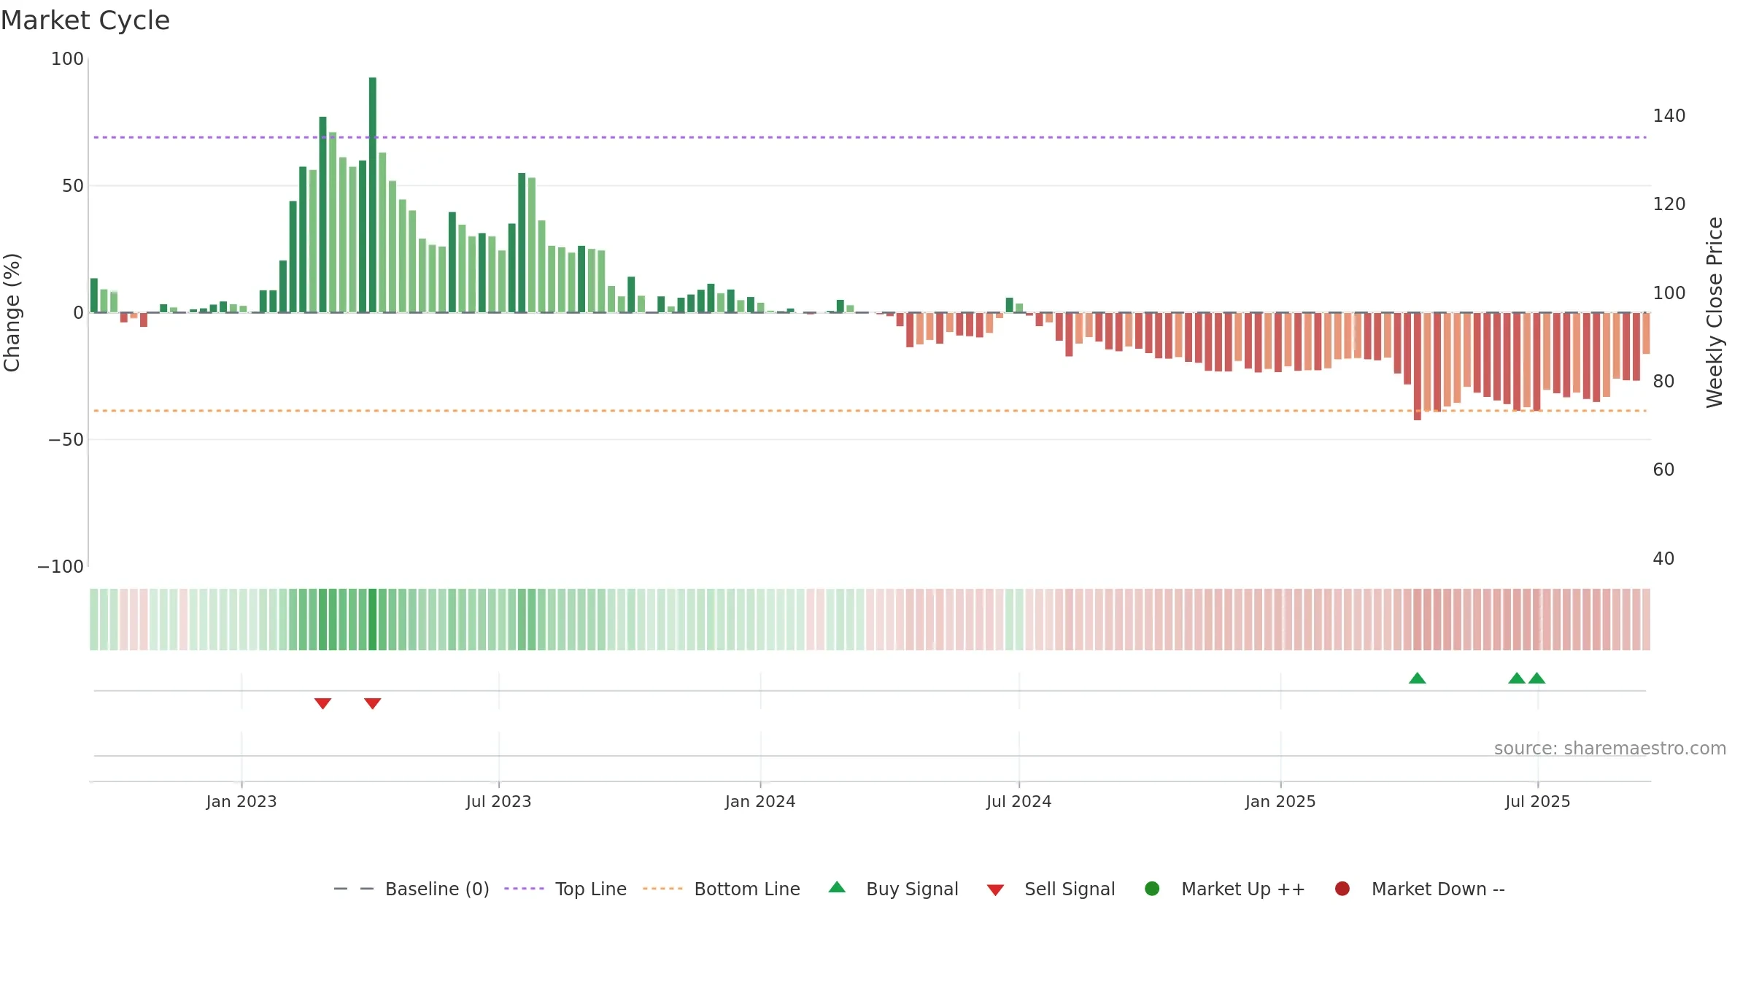Screen dimensions: 1751x985
Task: Toggle the Market Down -- legend entry
Action: click(1420, 889)
